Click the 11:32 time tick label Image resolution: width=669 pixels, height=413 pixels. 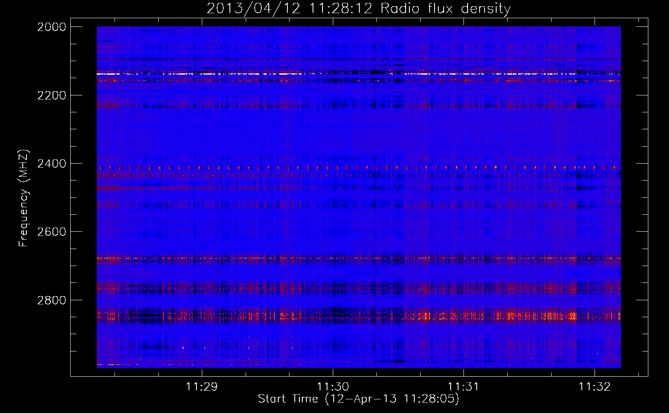tap(595, 387)
